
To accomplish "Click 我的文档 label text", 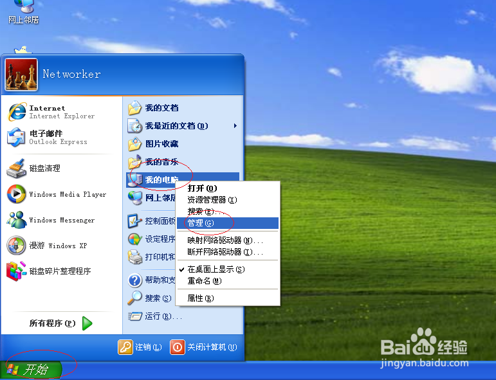I will pyautogui.click(x=161, y=108).
